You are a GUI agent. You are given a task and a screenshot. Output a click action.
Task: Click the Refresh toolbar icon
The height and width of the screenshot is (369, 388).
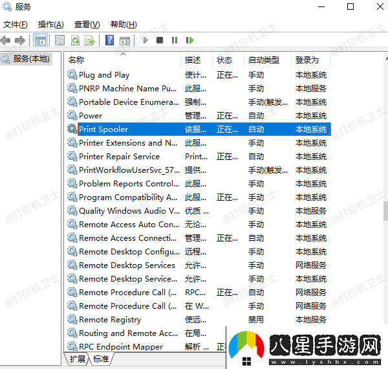point(75,40)
